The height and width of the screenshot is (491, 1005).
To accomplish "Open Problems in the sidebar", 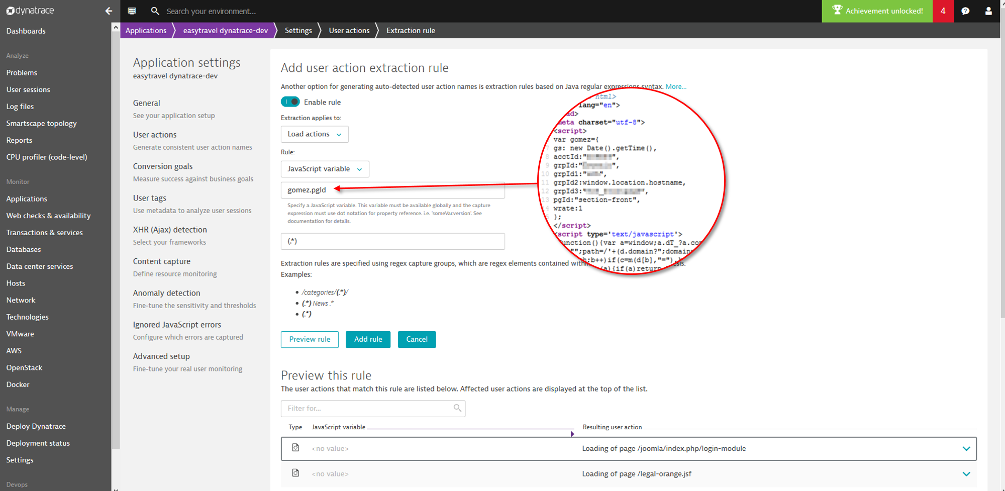I will [22, 72].
